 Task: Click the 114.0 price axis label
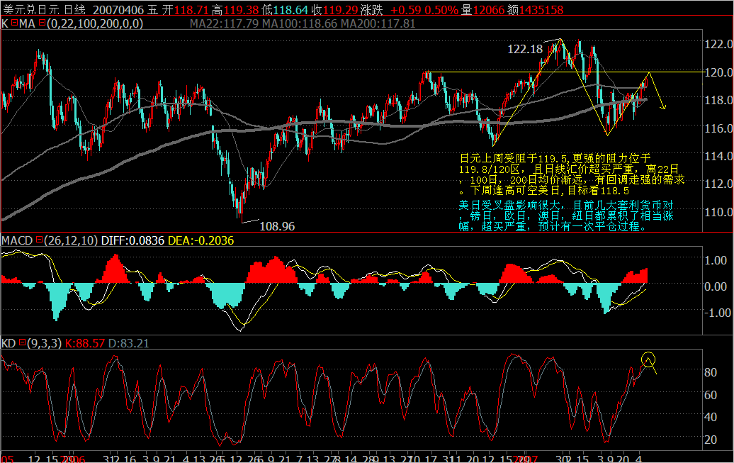718,156
